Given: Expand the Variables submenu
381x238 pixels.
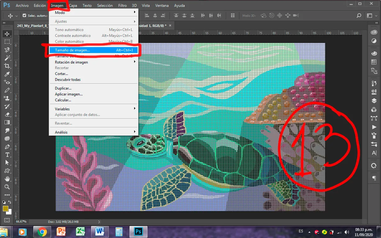Looking at the screenshot, I should point(135,109).
